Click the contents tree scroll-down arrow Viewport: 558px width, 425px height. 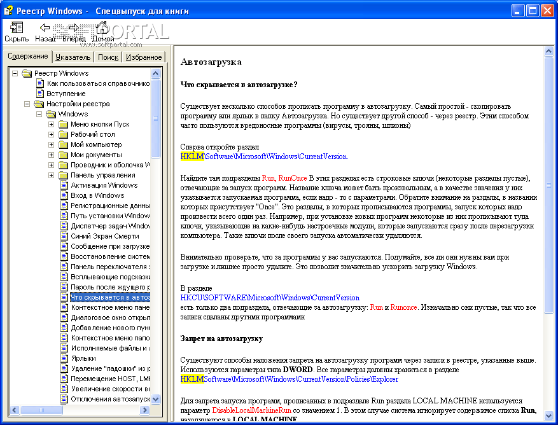155,400
